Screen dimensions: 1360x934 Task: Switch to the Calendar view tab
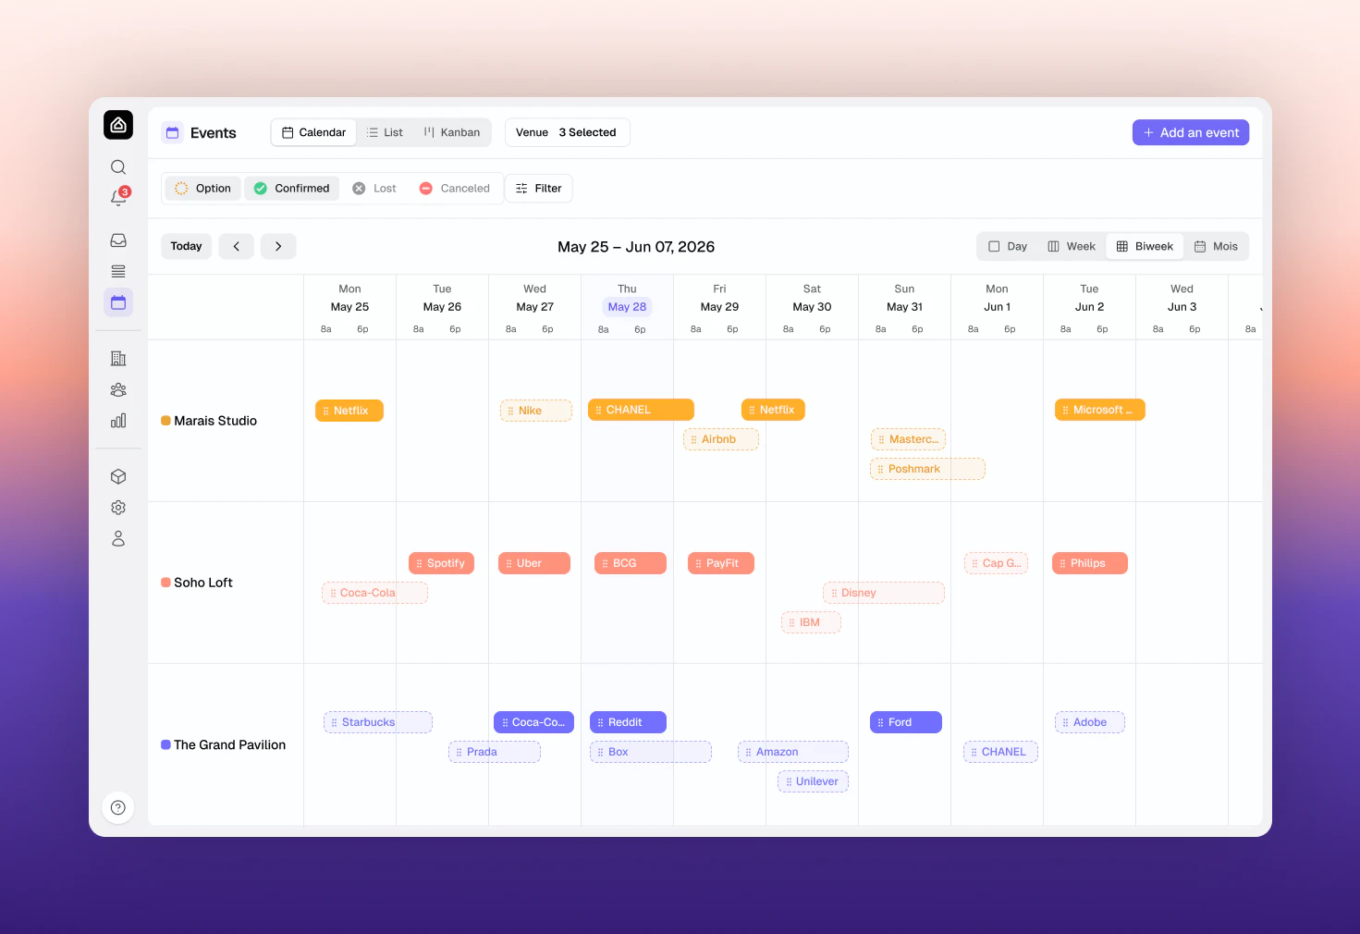314,132
